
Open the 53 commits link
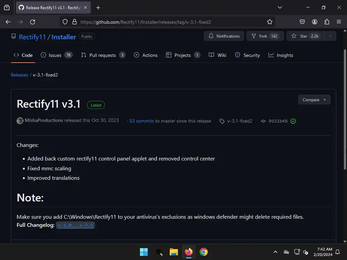[142, 121]
